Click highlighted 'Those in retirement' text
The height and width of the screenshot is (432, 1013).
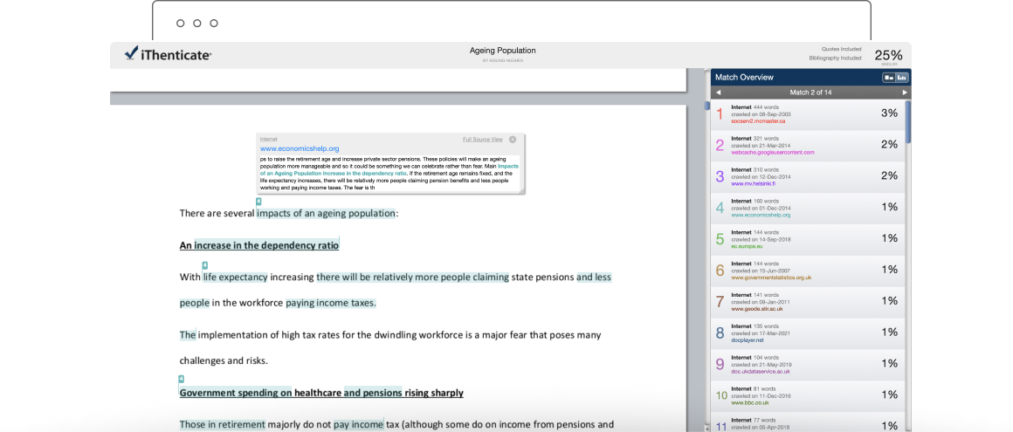(222, 424)
